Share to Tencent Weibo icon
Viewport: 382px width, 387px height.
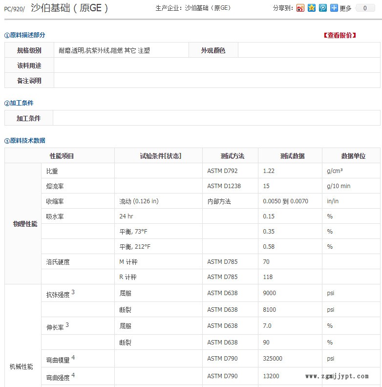323,8
